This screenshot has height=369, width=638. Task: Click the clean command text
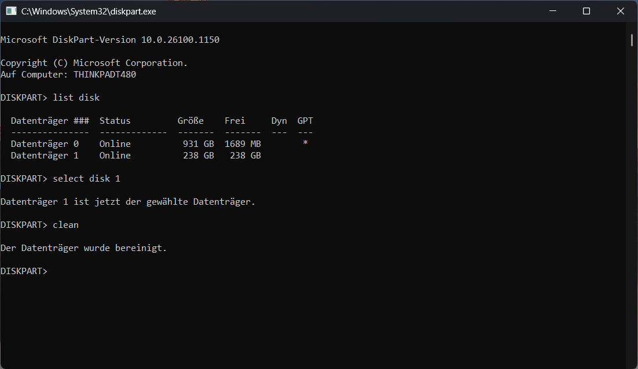point(65,224)
